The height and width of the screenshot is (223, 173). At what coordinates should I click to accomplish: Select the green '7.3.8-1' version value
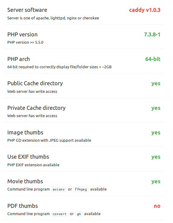152,35
